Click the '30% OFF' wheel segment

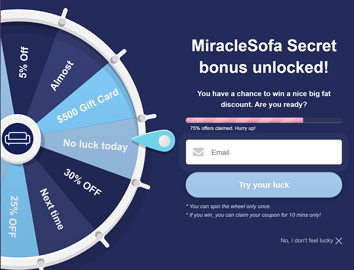[x=83, y=182]
